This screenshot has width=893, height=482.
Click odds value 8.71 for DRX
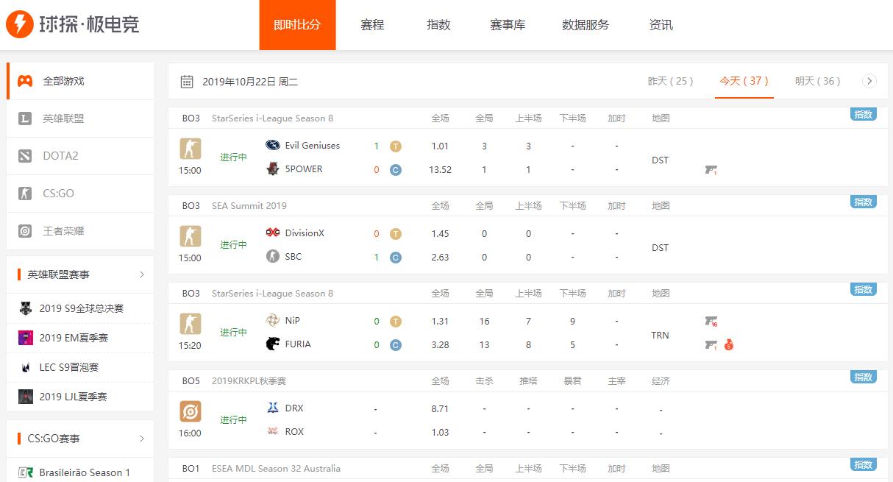440,409
